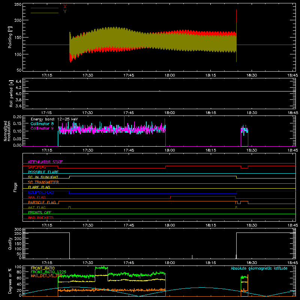The image size is (300, 300).
Task: Click the 250 tick on the Pointing axis
Action: [18, 4]
